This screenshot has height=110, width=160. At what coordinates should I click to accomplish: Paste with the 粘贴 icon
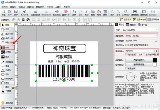coord(99,13)
